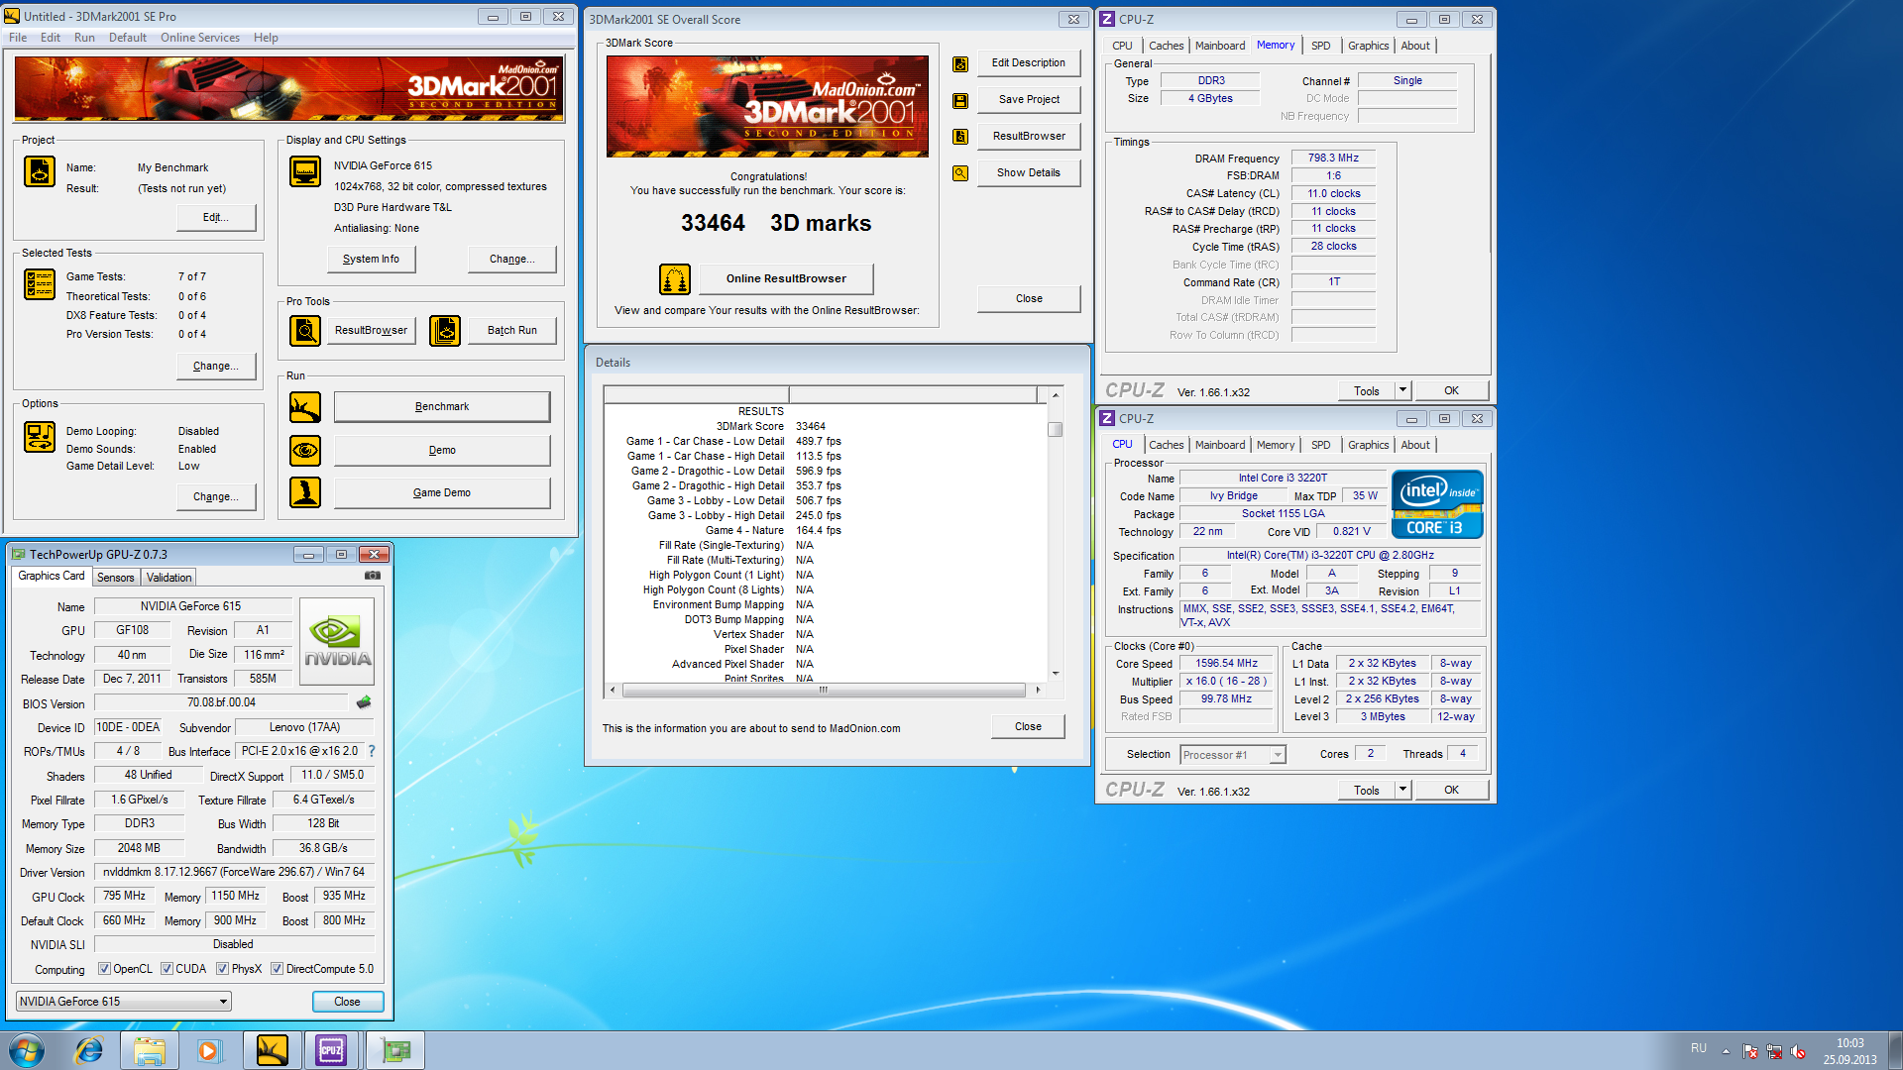
Task: Click the Online ResultBrowser icon
Action: coord(675,279)
